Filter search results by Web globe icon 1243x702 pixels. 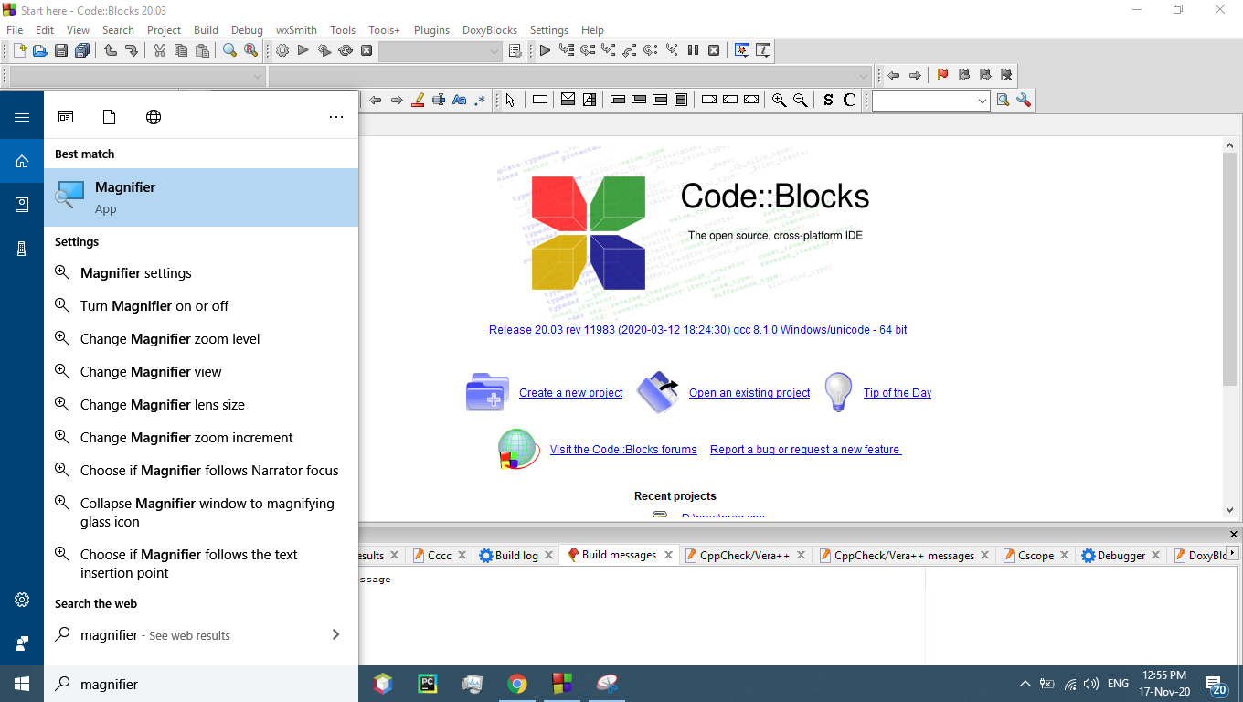[x=154, y=117]
